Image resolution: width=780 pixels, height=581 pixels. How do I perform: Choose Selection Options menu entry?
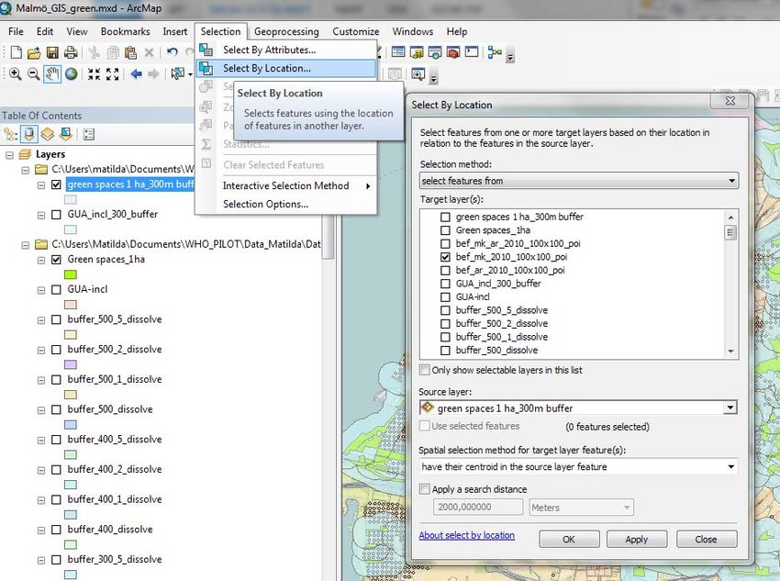click(286, 204)
